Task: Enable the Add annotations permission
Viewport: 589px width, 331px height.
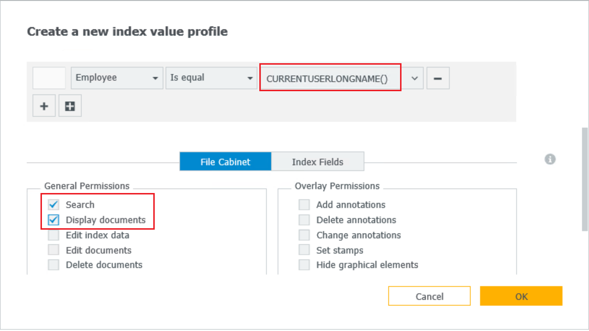Action: (x=304, y=205)
